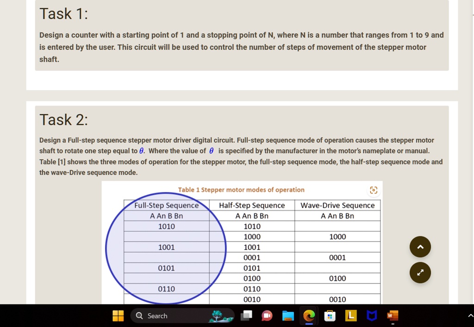
Task: Click 1010 in the Half-Step column
Action: pyautogui.click(x=252, y=227)
